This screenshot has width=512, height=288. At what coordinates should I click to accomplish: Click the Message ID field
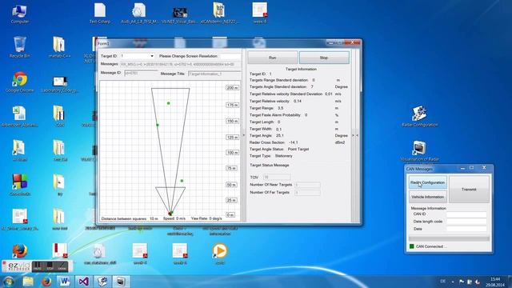coord(141,73)
